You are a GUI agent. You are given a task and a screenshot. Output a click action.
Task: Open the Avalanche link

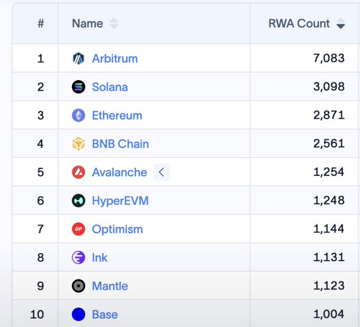(x=120, y=172)
